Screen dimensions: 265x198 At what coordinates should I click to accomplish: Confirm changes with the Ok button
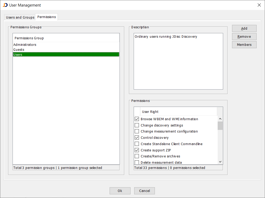tap(120, 191)
